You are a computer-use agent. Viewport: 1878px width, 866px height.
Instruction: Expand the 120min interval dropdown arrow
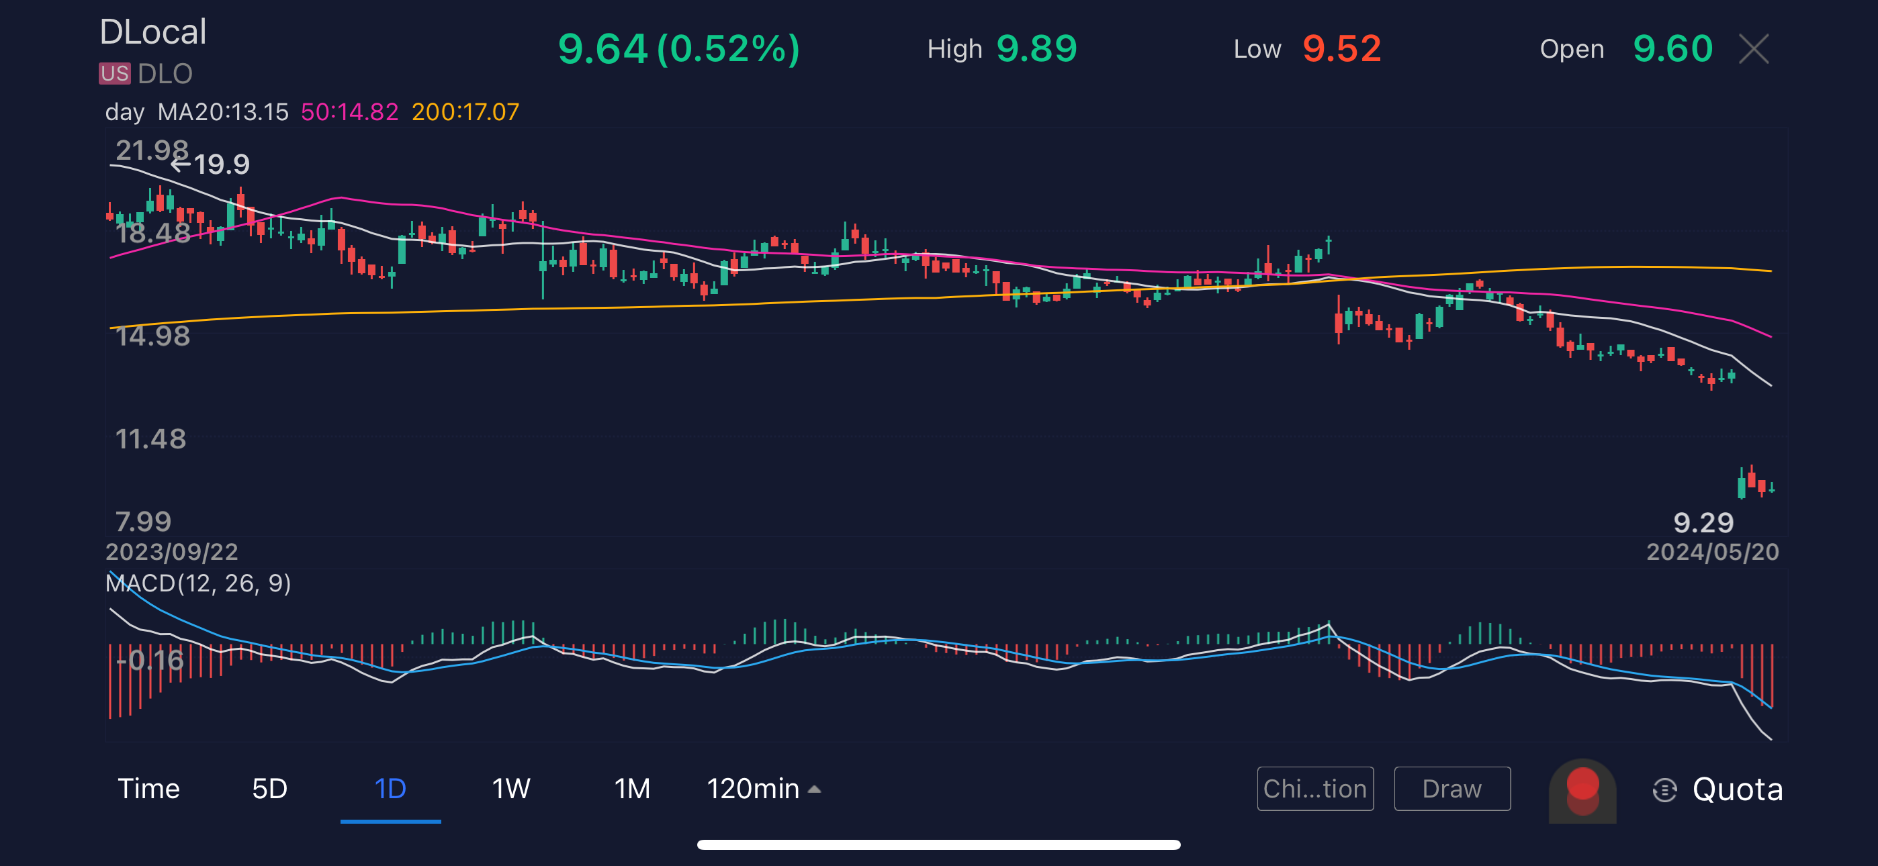click(x=814, y=789)
